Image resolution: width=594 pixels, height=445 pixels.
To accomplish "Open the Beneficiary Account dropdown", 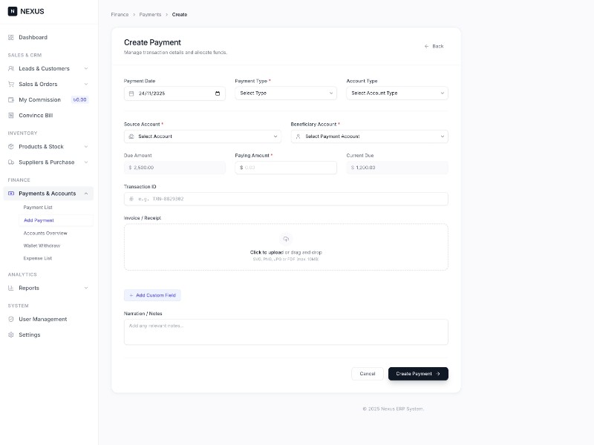I will pos(370,136).
